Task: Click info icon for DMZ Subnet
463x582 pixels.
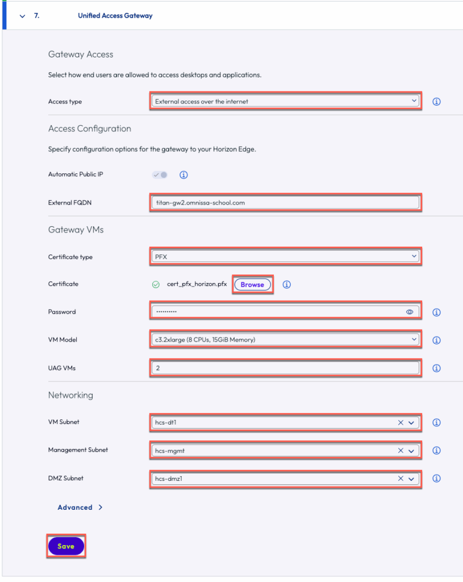Action: tap(437, 479)
